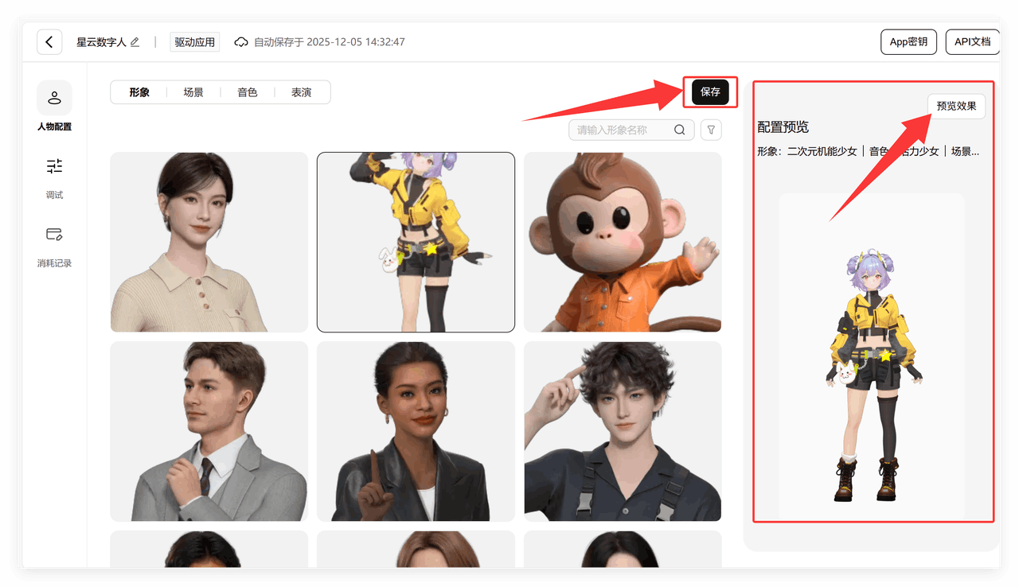The width and height of the screenshot is (1019, 587).
Task: Select the short-haired woman in beige polo avatar
Action: (209, 242)
